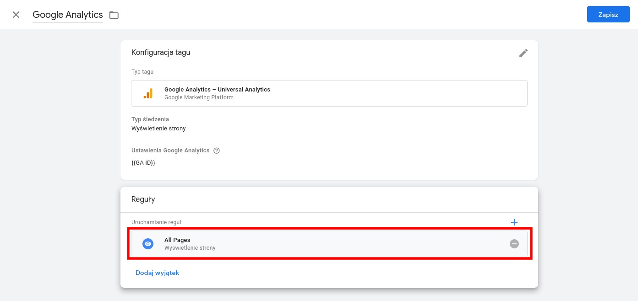Click the Dodaj wyjątek link

click(x=157, y=273)
